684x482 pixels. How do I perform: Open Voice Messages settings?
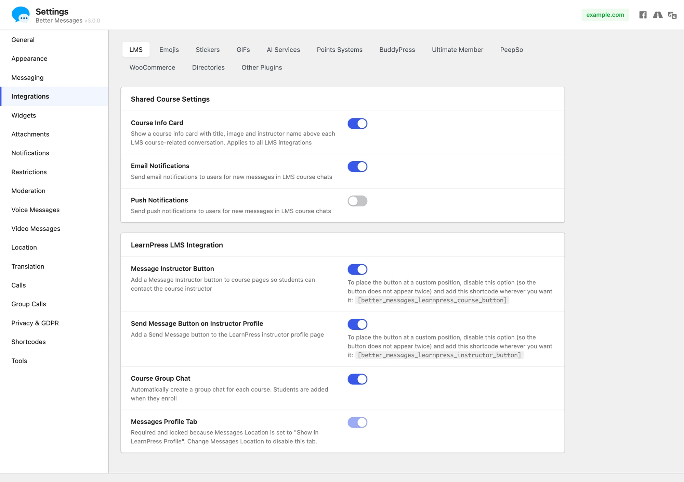tap(54, 210)
